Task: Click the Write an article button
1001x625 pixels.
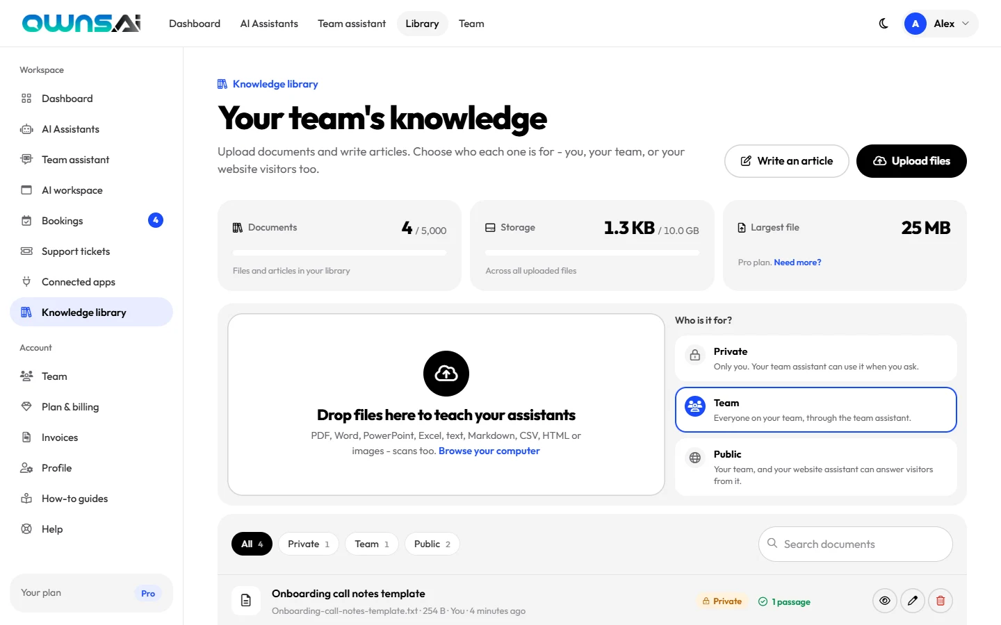Action: click(786, 161)
